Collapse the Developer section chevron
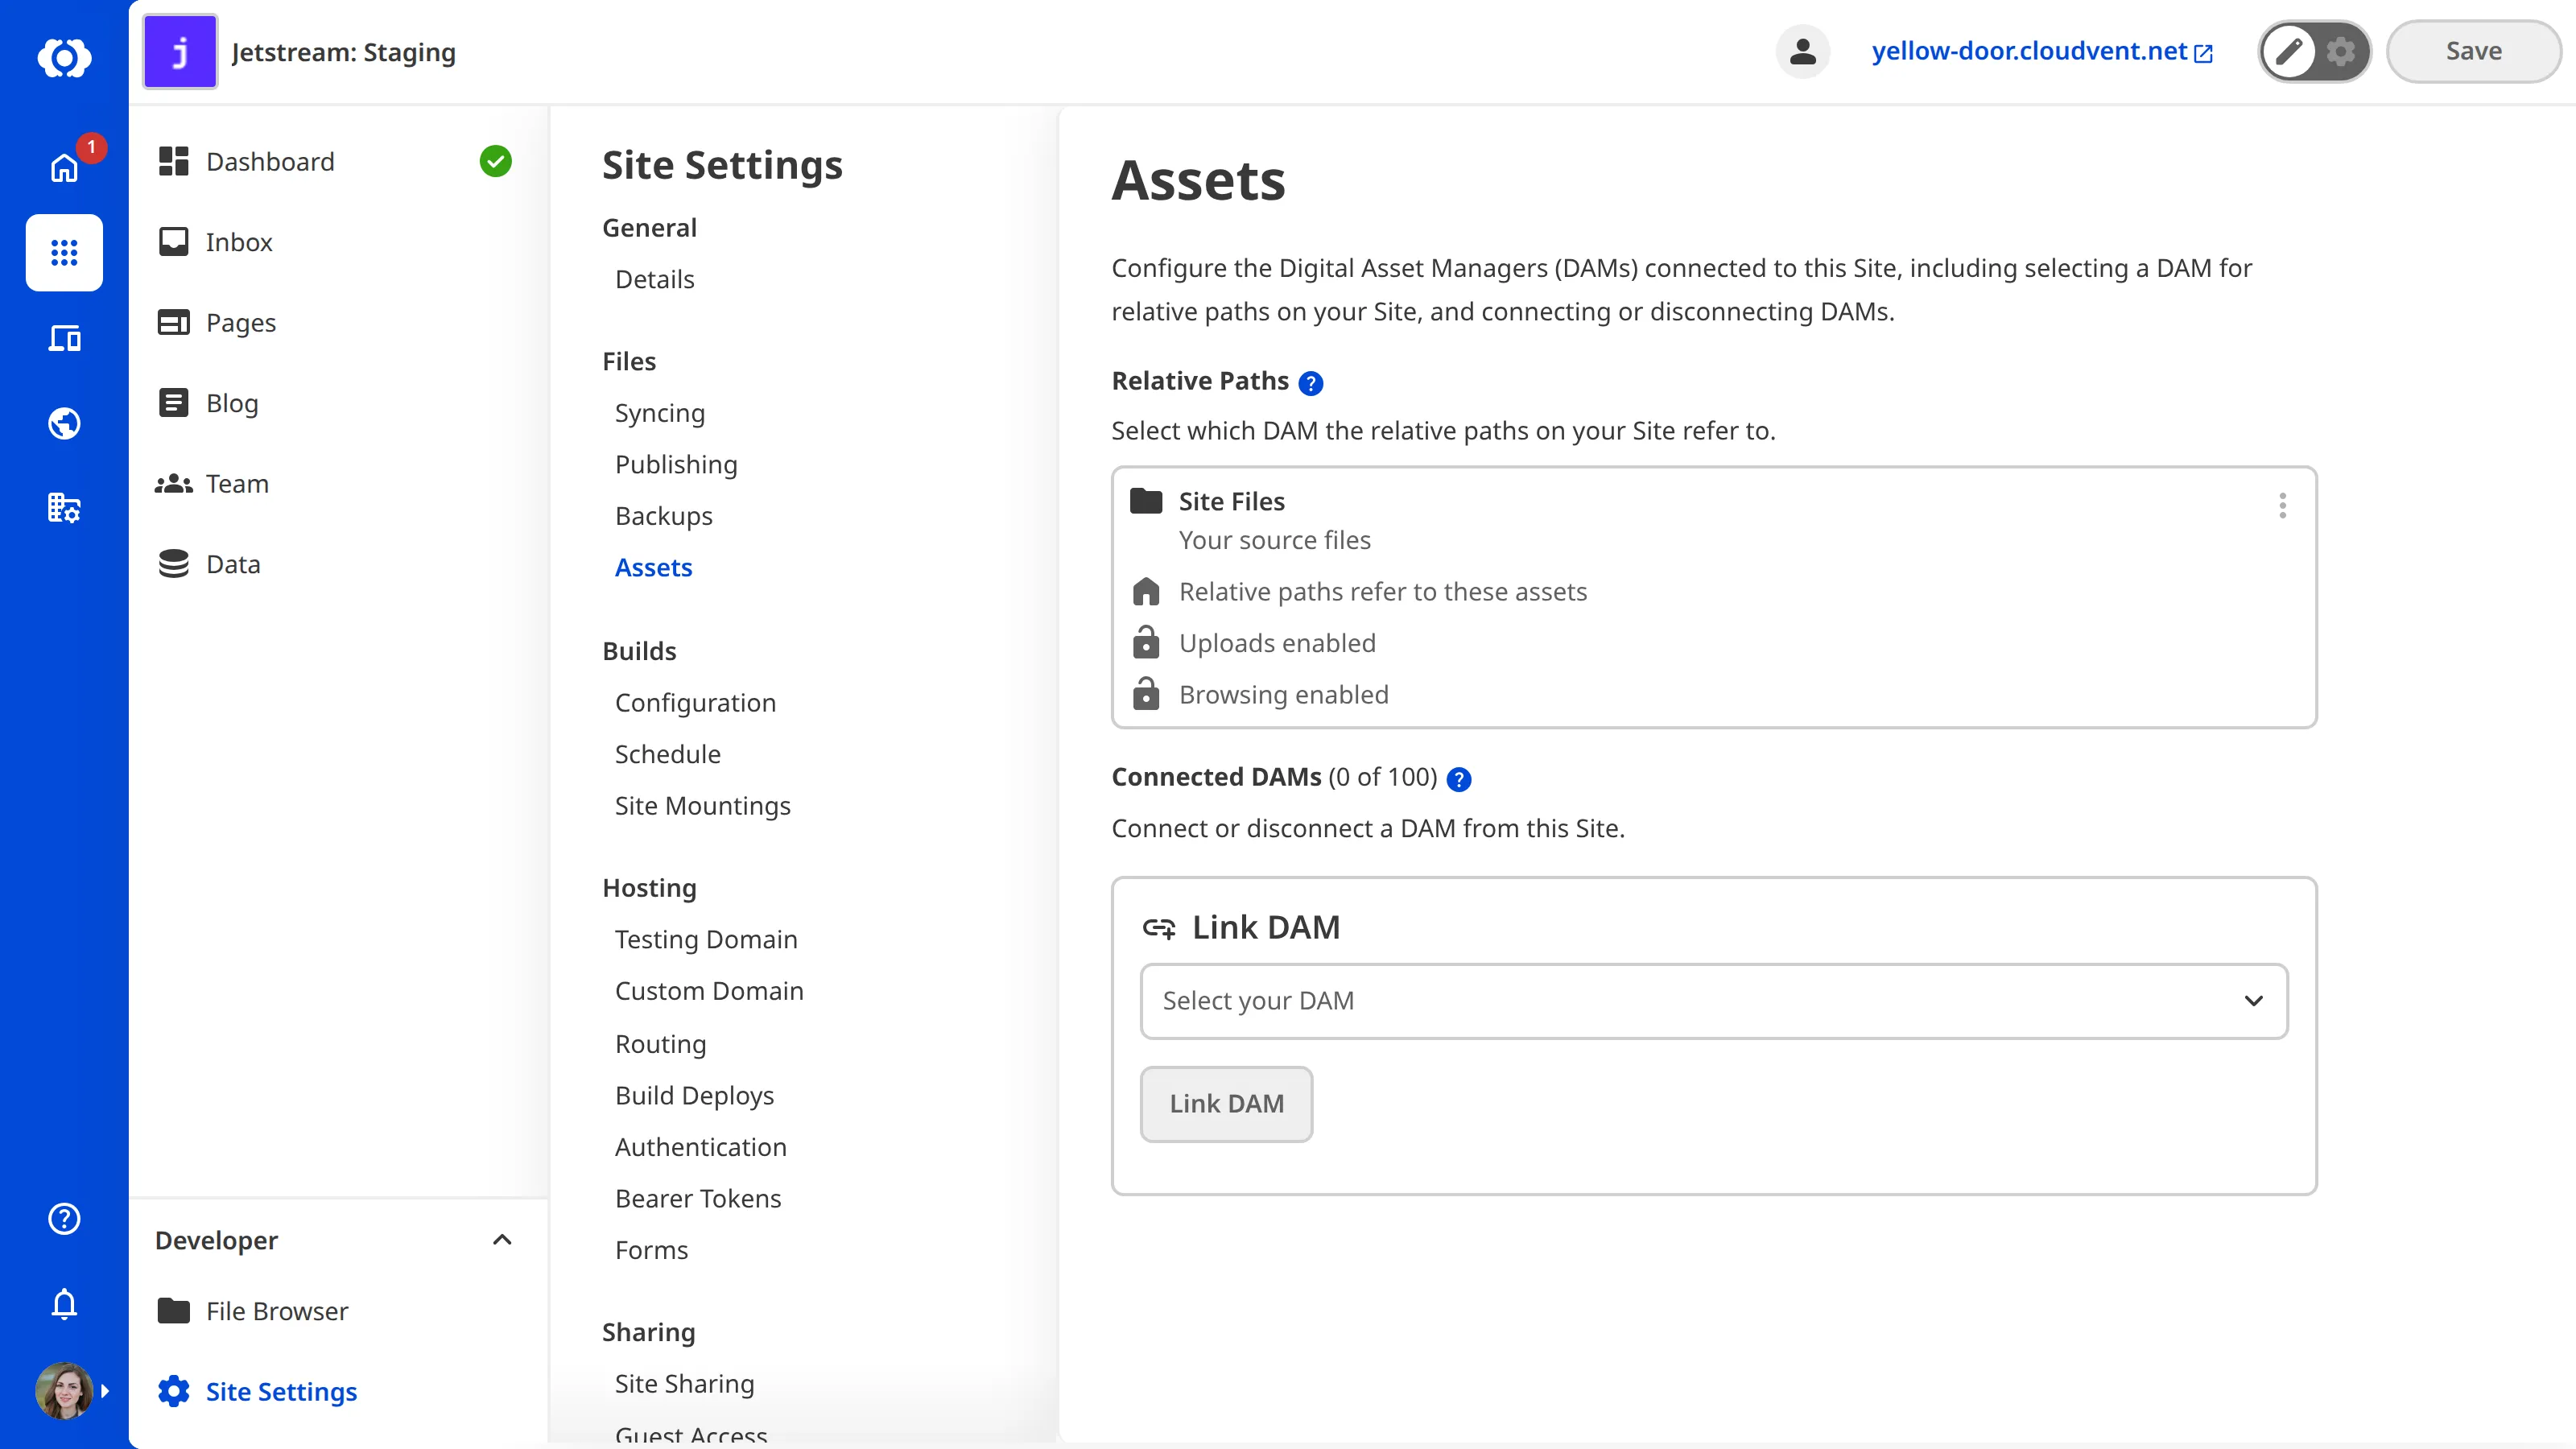 [502, 1240]
